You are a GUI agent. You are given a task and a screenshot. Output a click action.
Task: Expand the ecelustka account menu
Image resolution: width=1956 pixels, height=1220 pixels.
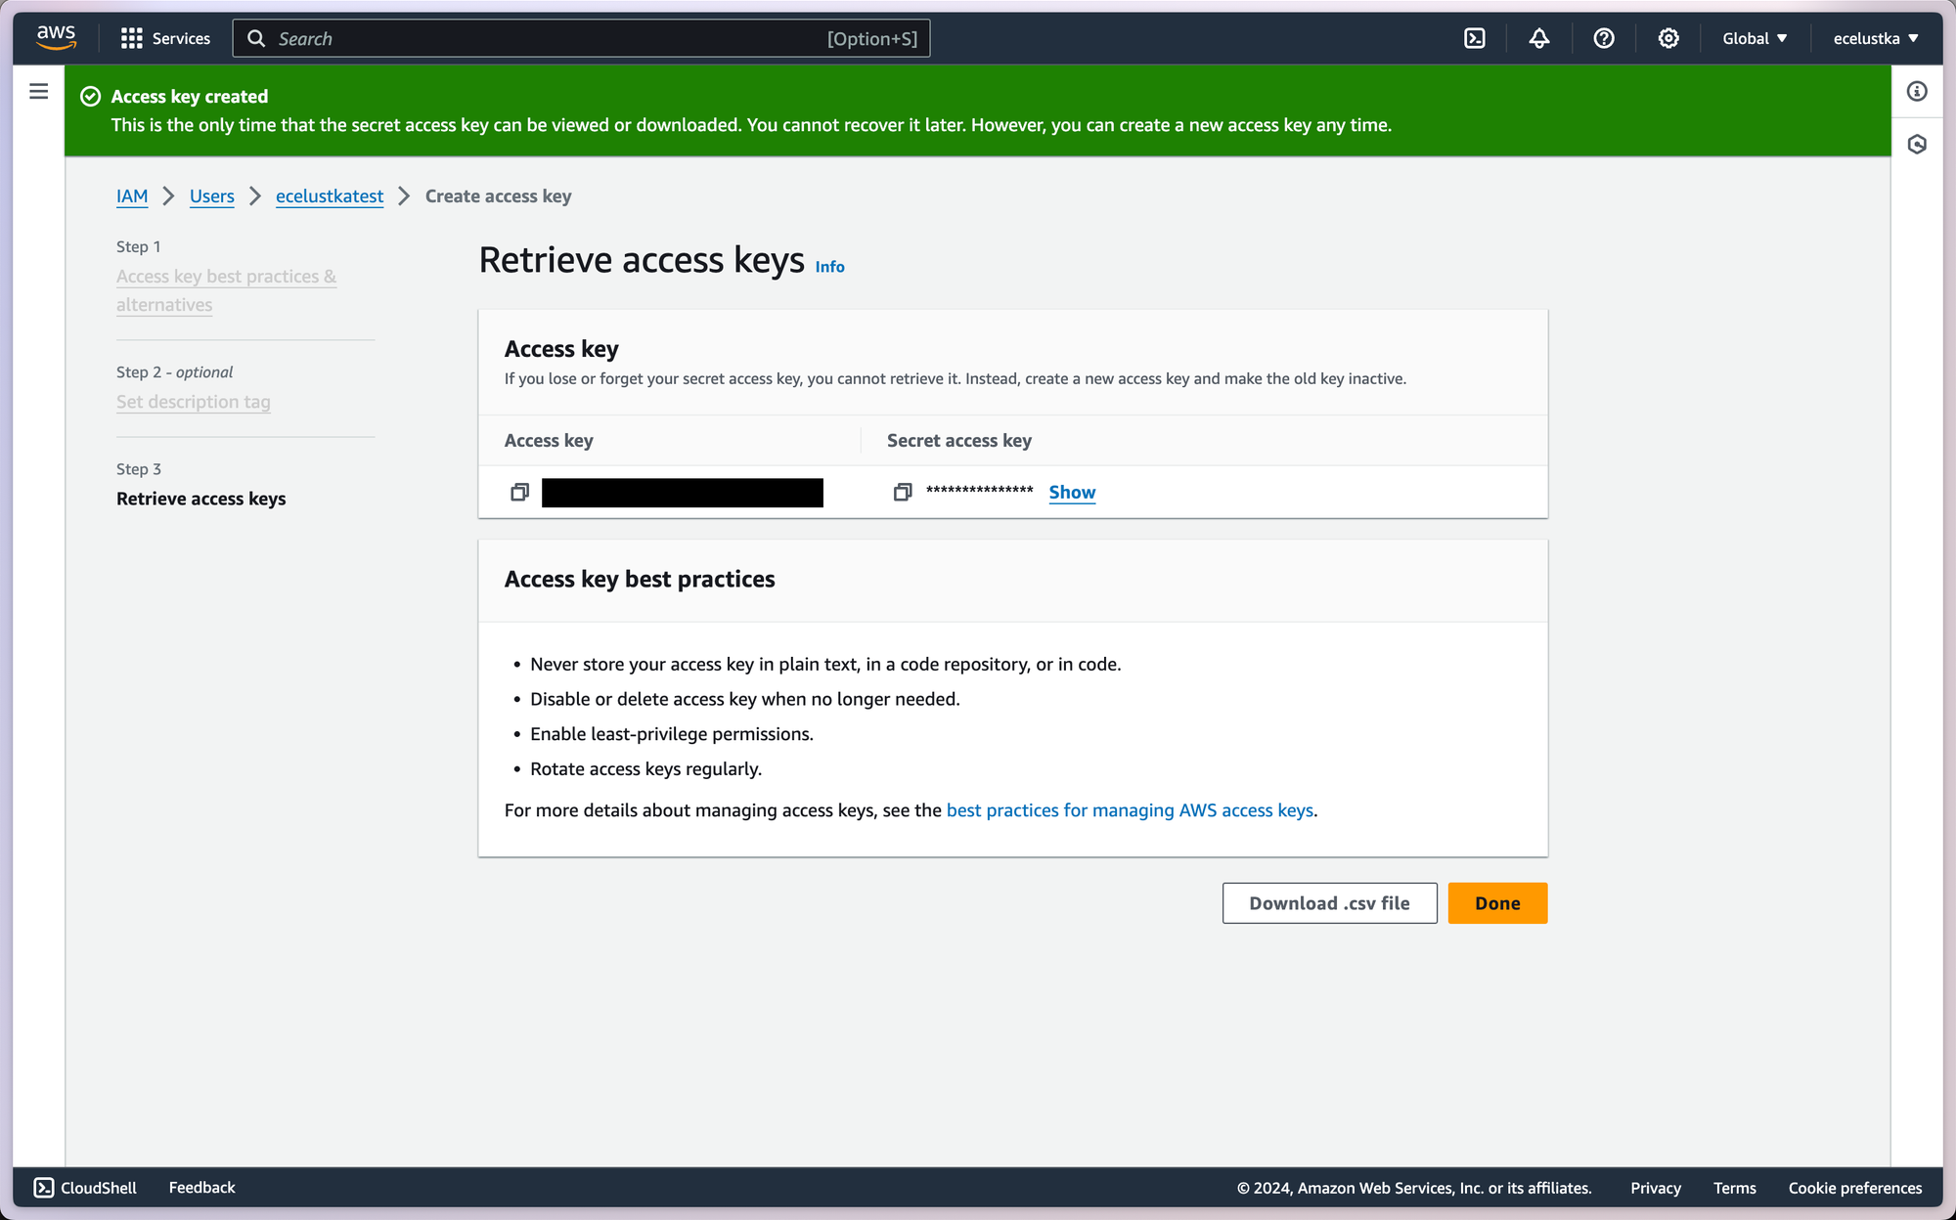[x=1875, y=38]
